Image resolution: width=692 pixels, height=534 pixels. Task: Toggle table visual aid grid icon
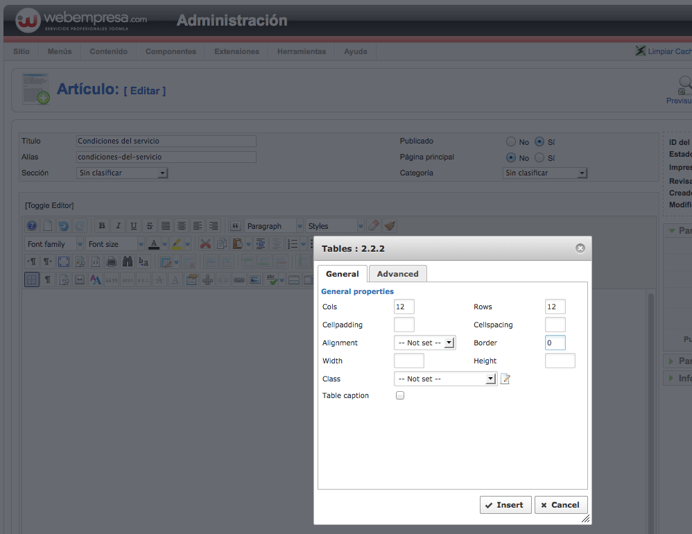(x=32, y=279)
